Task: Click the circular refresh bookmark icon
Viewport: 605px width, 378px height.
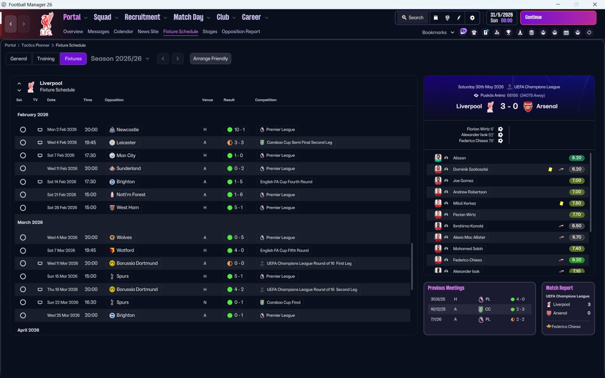Action: point(589,33)
